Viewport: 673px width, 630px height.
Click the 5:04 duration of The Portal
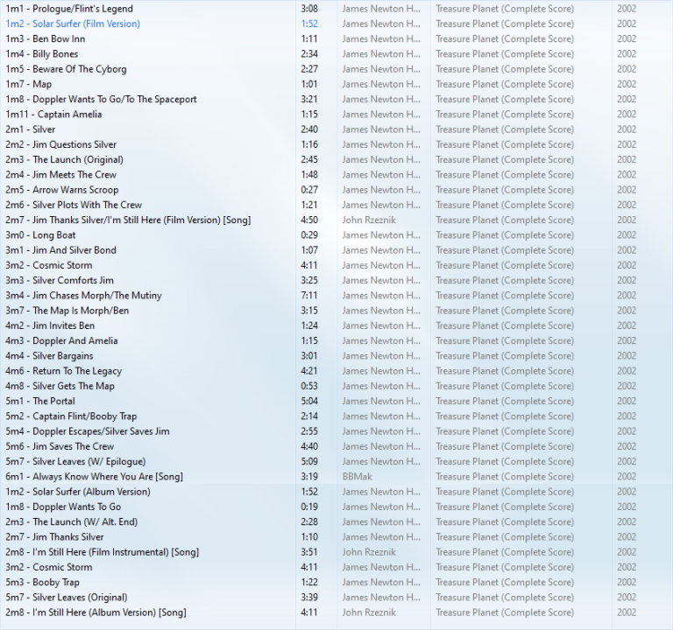(x=309, y=401)
